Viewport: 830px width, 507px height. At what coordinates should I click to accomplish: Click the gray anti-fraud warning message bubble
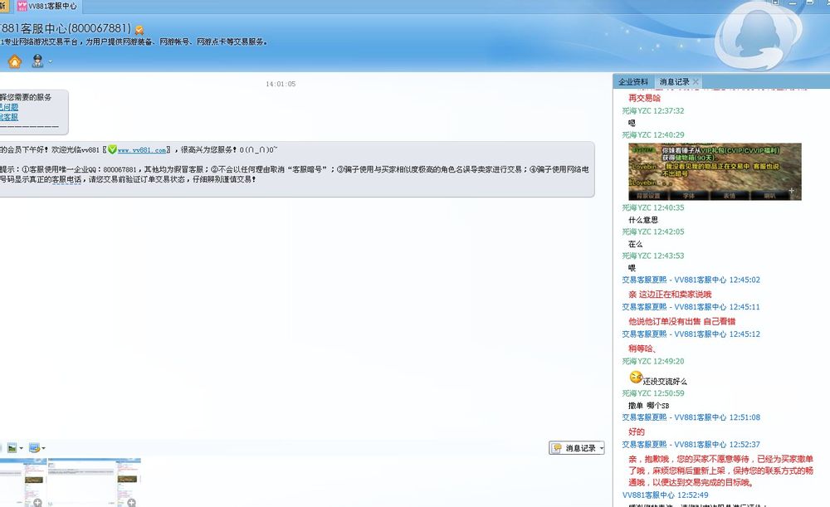point(297,169)
